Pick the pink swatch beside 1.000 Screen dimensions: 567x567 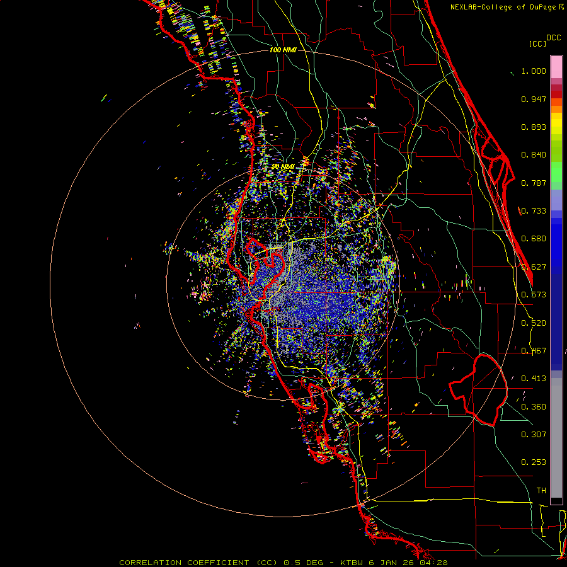click(x=556, y=67)
